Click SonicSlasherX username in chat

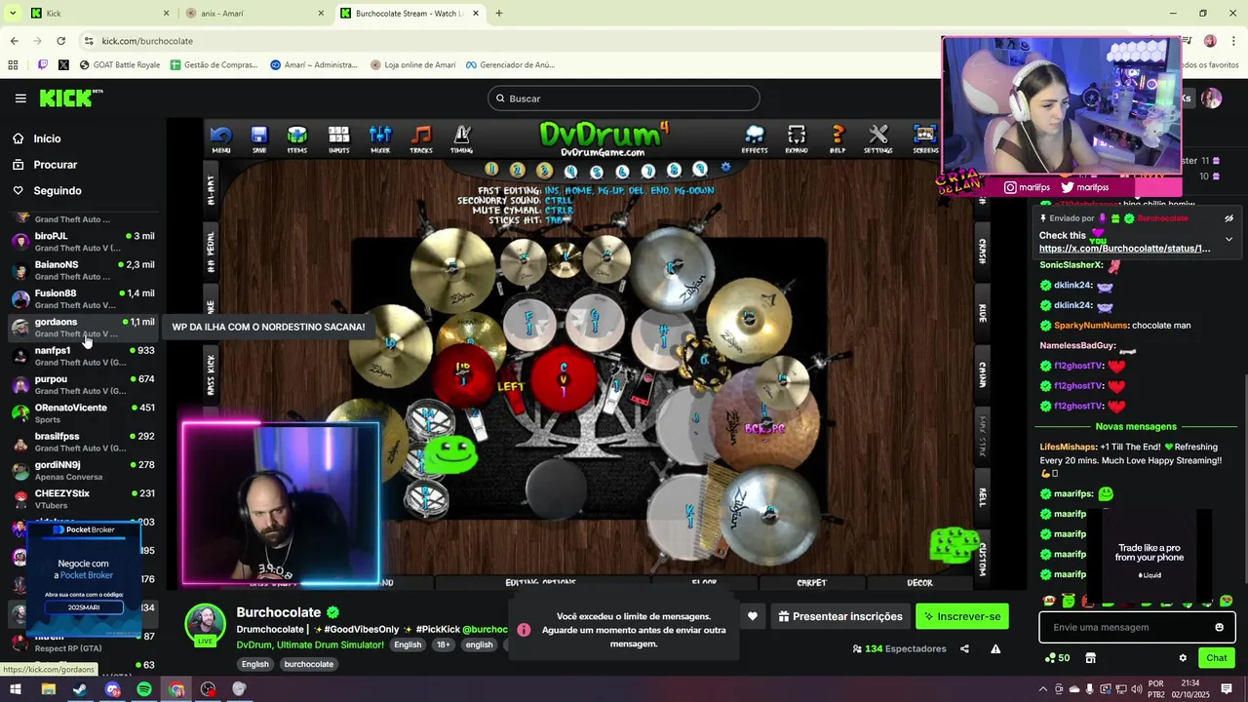click(1072, 265)
